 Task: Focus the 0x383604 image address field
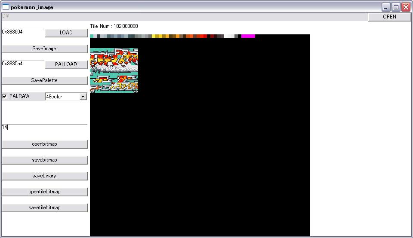[x=23, y=33]
